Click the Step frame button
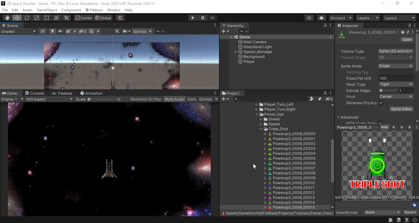The image size is (419, 223). coord(212,18)
